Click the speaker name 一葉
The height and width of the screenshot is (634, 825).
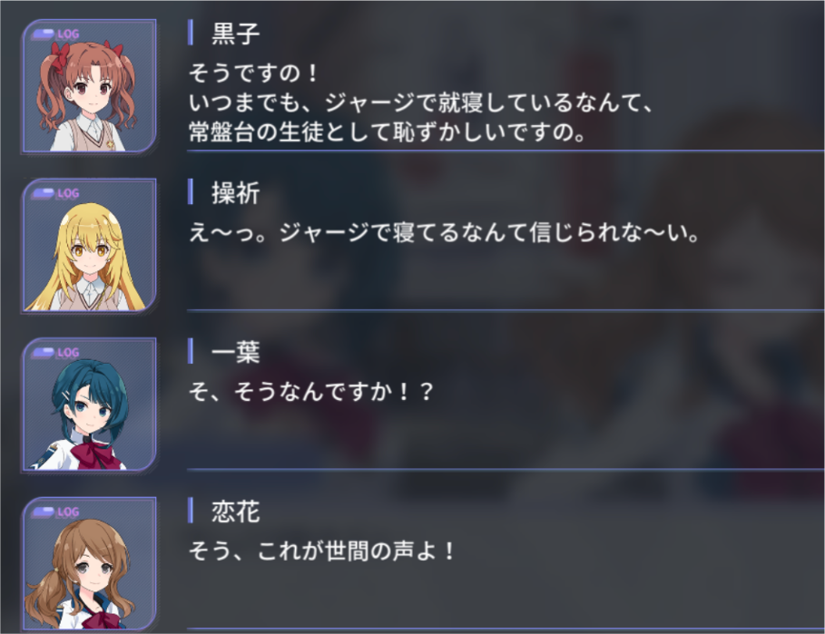click(x=236, y=352)
